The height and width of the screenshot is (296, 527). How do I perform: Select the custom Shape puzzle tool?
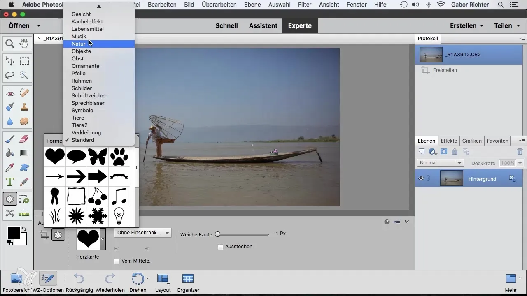click(24, 167)
